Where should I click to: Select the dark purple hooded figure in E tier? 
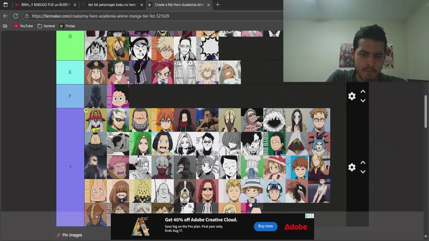tap(140, 72)
